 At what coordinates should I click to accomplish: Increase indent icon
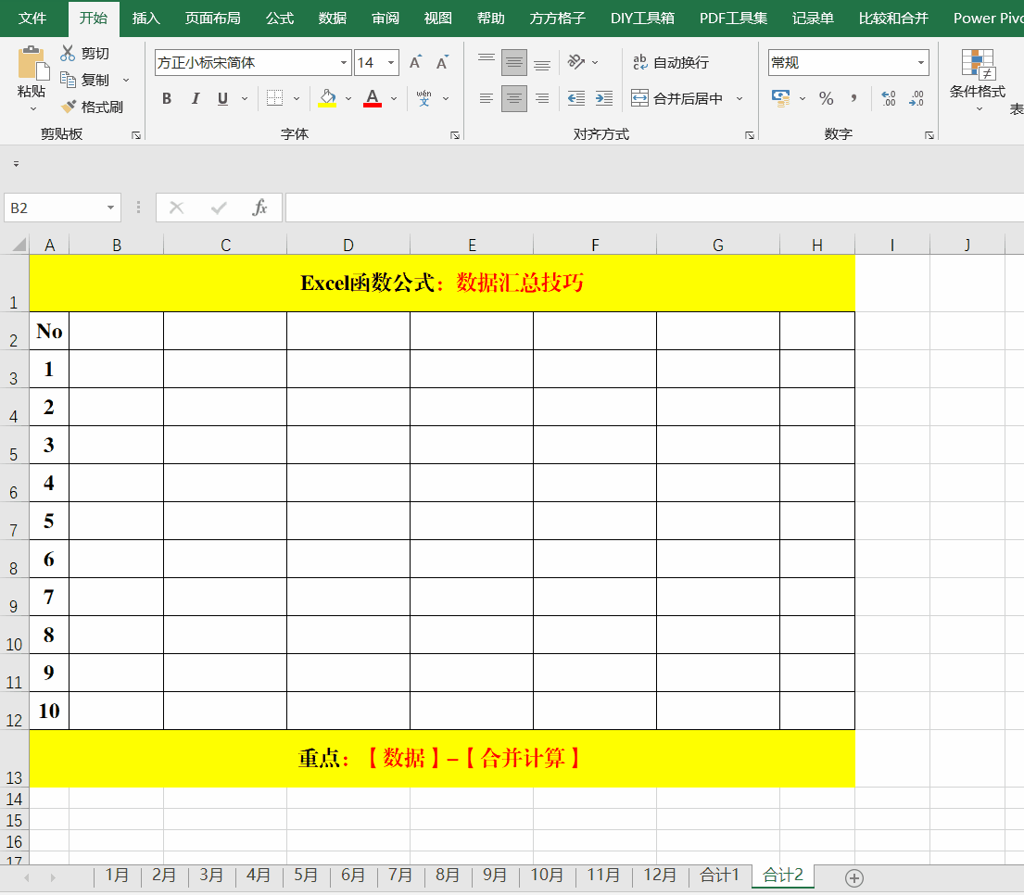coord(604,98)
